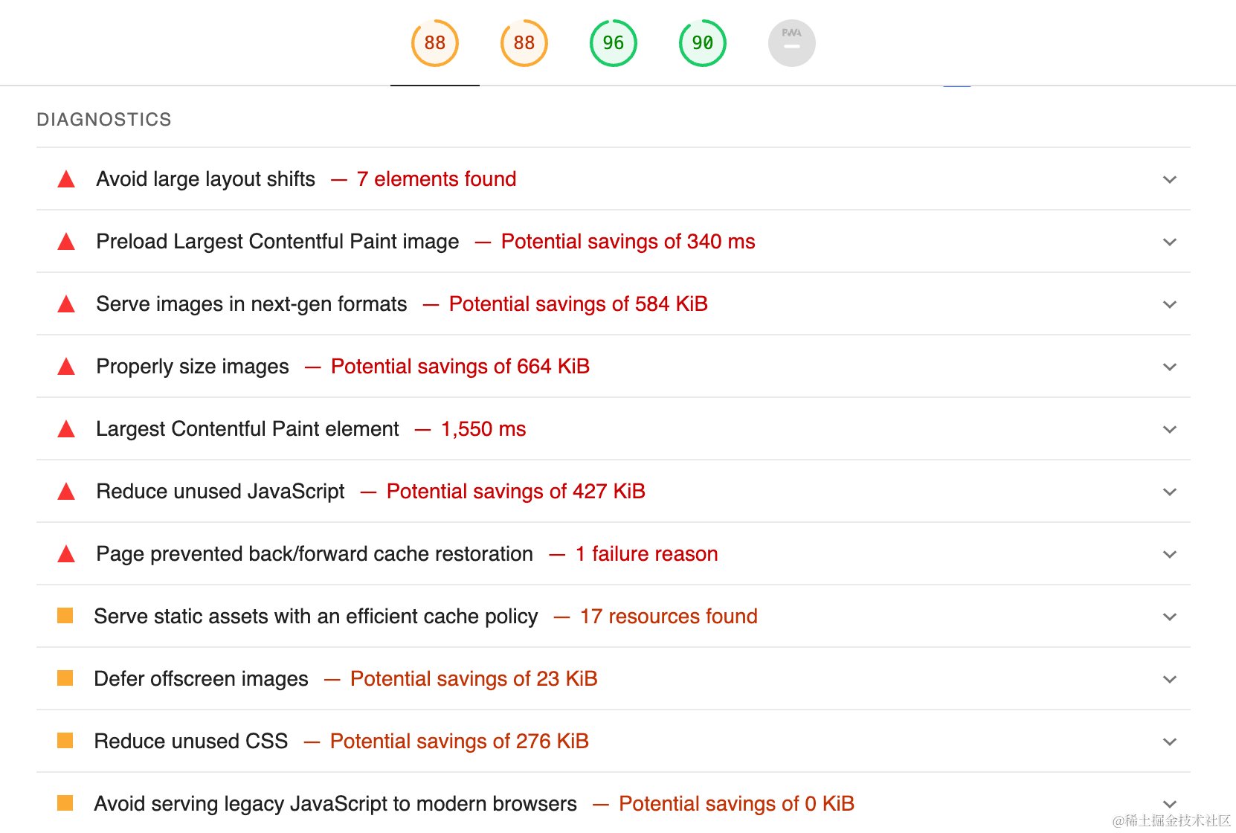
Task: Click orange square beside Defer offscreen images
Action: 65,678
